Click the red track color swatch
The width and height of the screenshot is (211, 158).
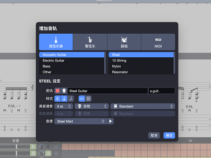(x=57, y=91)
